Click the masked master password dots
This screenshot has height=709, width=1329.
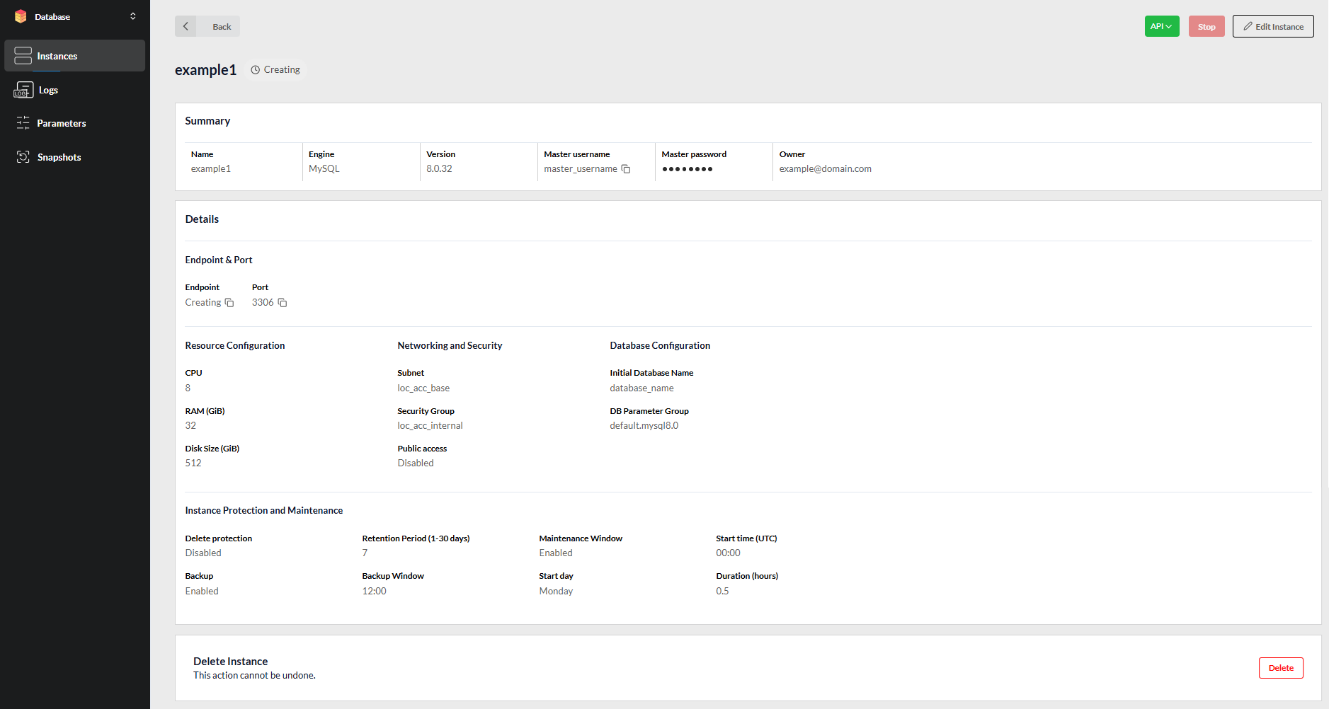pos(687,169)
